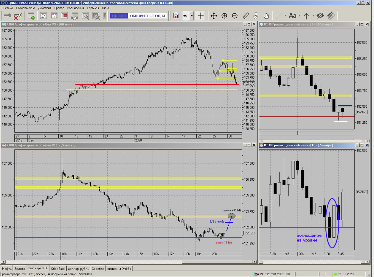The height and width of the screenshot is (277, 374).
Task: Click the delete table icon with X
Action: [96, 16]
